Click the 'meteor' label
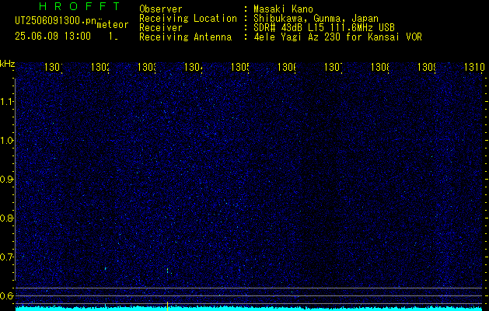Screen dimensions: 489x311 click(113, 25)
